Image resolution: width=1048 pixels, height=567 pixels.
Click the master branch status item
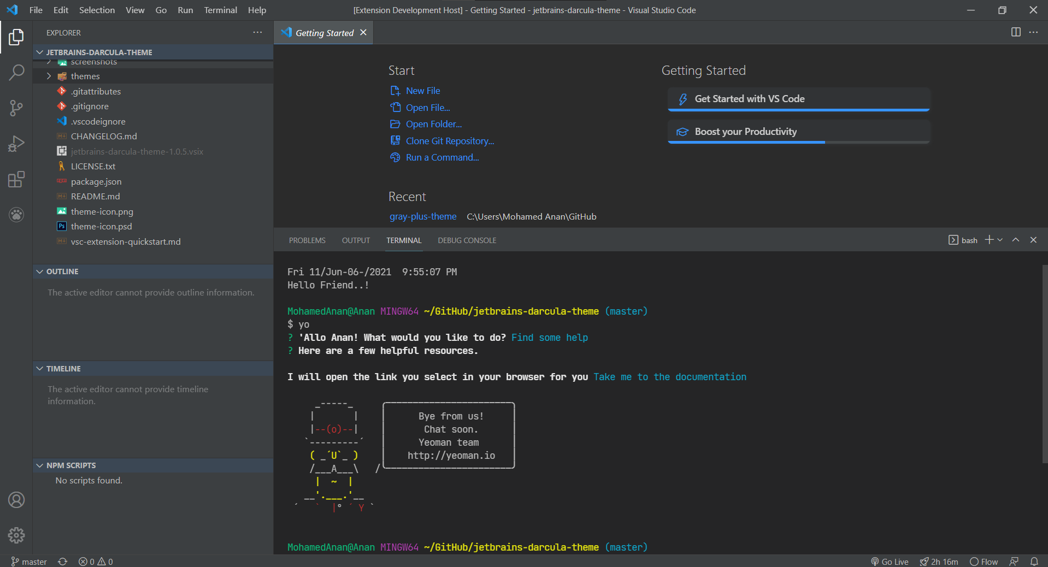pyautogui.click(x=29, y=562)
